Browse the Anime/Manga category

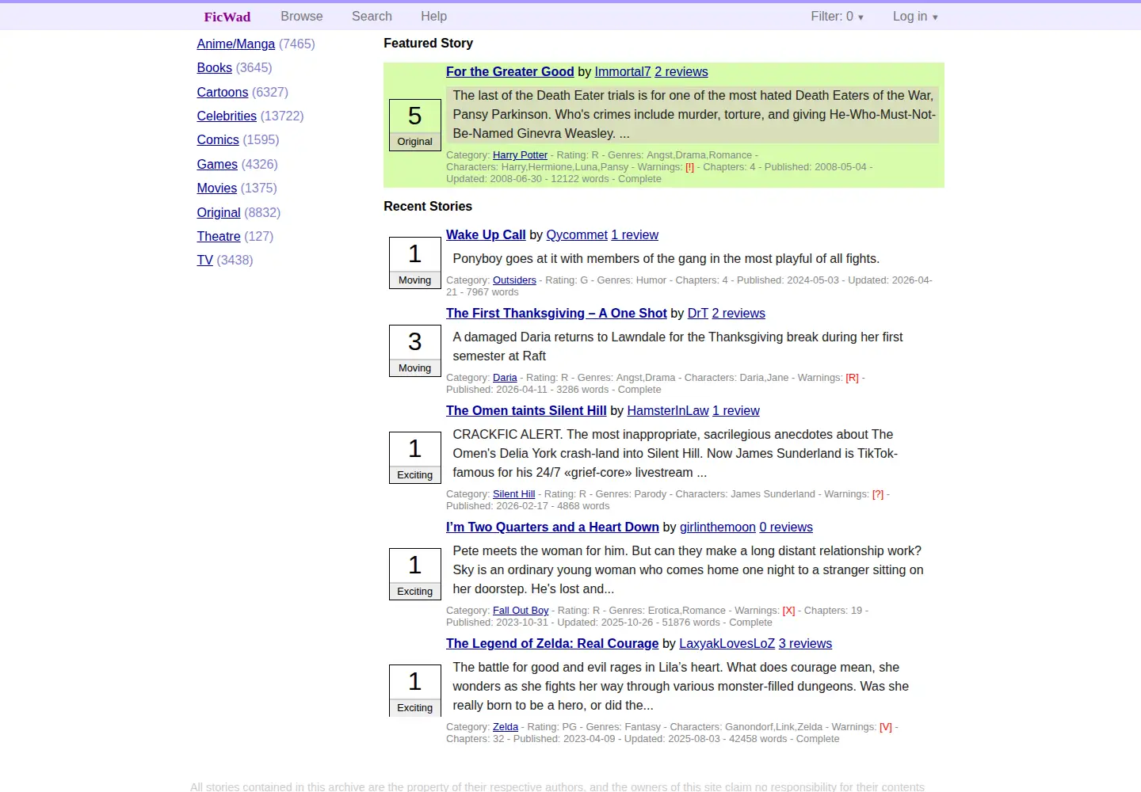(236, 44)
